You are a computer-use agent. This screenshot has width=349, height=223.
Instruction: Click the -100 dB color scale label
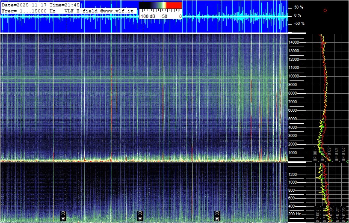(x=147, y=16)
